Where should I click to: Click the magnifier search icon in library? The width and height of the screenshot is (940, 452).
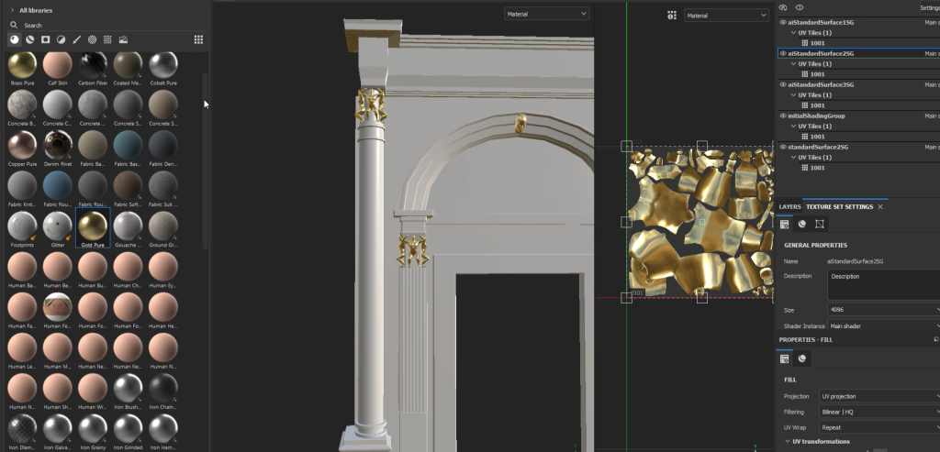pyautogui.click(x=15, y=25)
